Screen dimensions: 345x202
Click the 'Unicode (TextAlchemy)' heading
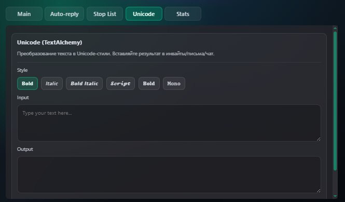[x=49, y=42]
